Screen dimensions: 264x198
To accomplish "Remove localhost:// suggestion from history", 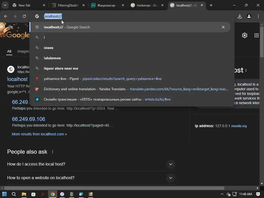I will (x=223, y=27).
